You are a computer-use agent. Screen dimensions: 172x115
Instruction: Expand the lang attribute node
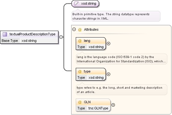point(108,44)
